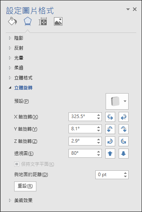Viewport: 142px width, 212px height.
Task: Click the 與地面的距離 input field
Action: 112,175
